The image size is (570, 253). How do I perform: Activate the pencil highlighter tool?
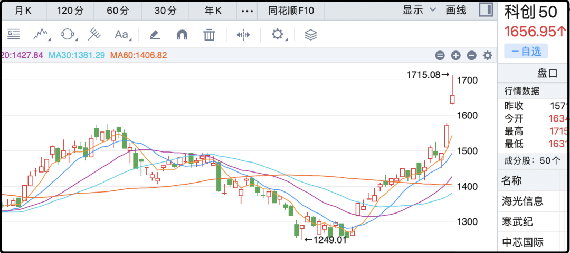(x=155, y=34)
